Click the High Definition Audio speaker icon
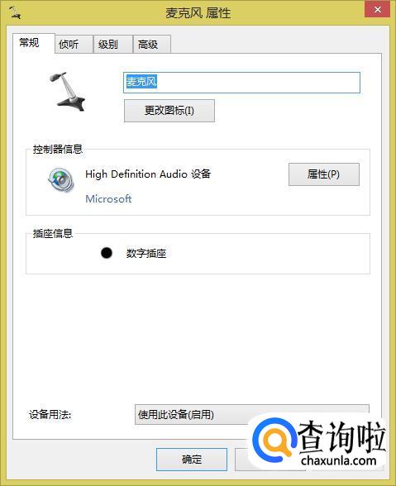The width and height of the screenshot is (396, 486). point(61,180)
